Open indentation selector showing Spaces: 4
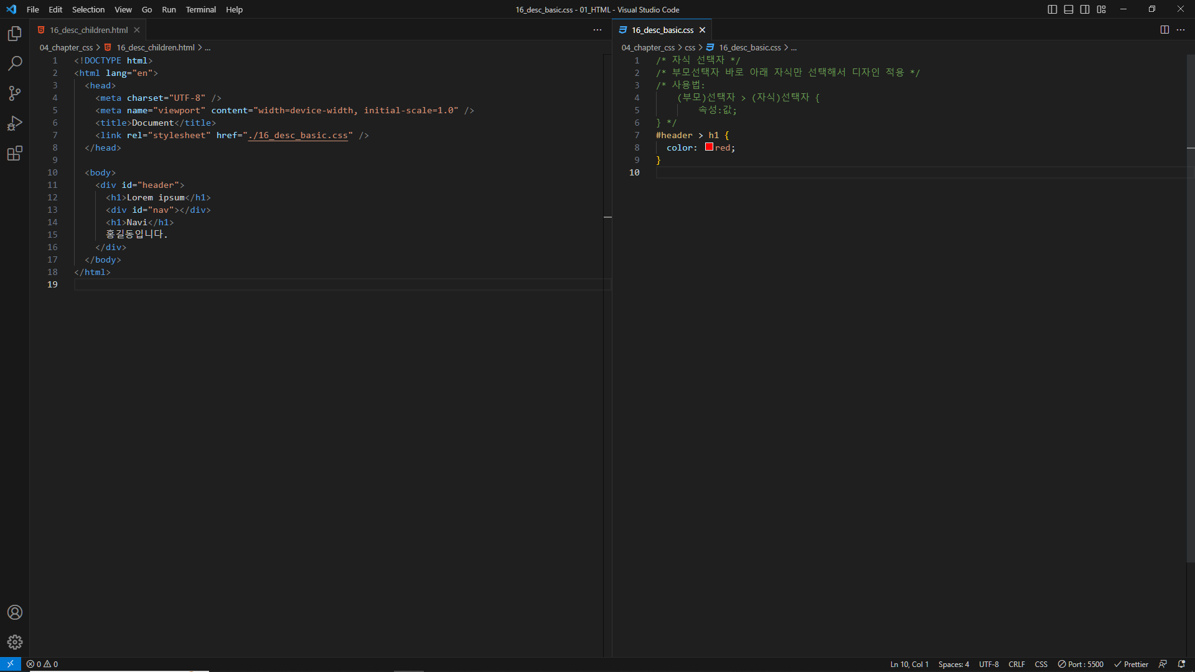 (954, 664)
